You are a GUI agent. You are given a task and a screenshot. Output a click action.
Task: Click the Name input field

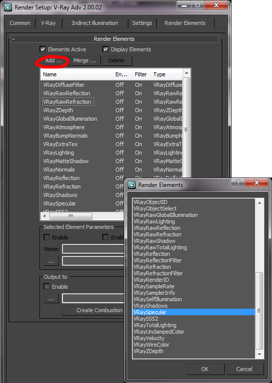pyautogui.click(x=93, y=249)
